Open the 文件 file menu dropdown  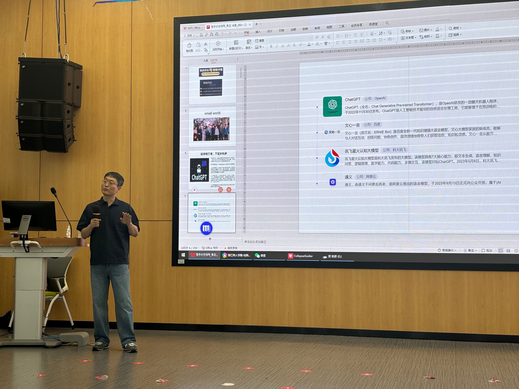189,35
